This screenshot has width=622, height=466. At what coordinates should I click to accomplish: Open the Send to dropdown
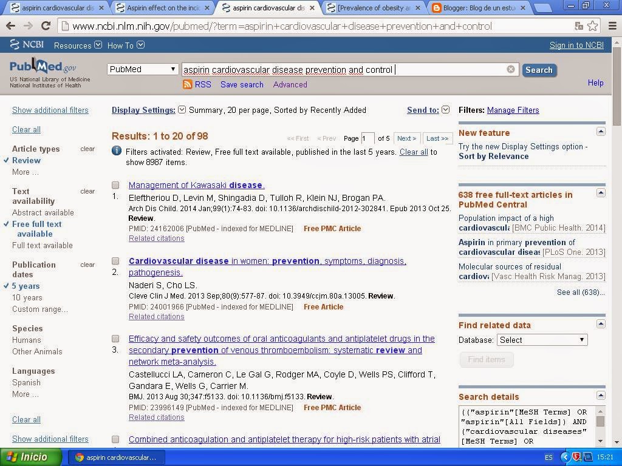(x=428, y=110)
